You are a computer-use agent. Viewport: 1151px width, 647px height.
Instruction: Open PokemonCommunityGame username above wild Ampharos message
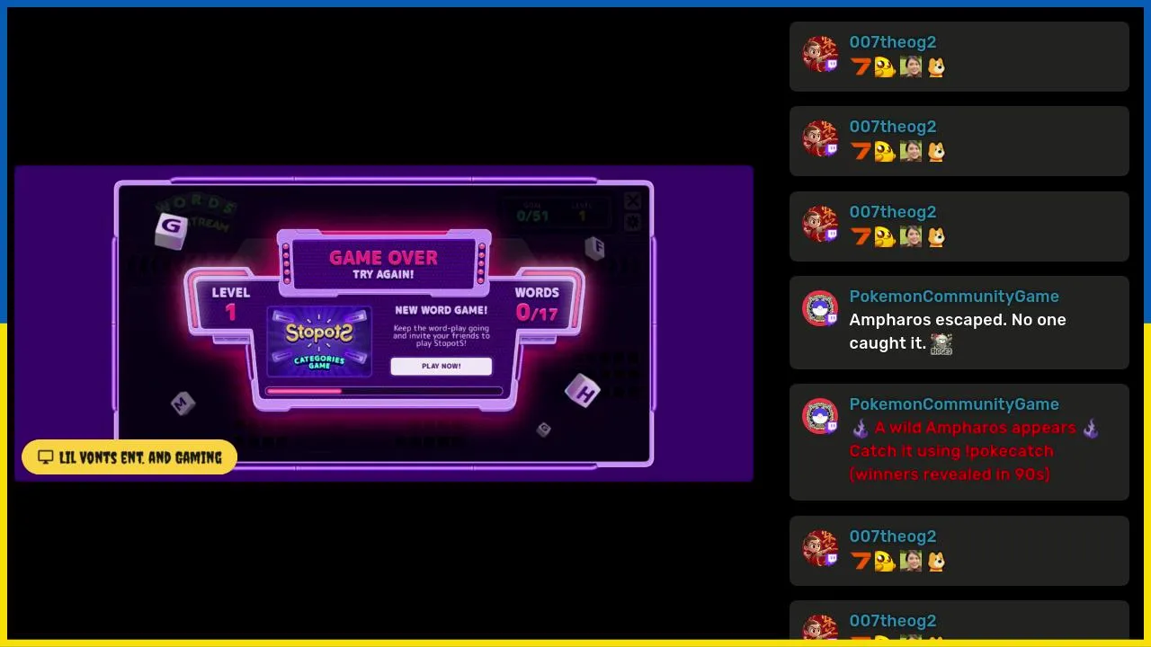click(954, 404)
